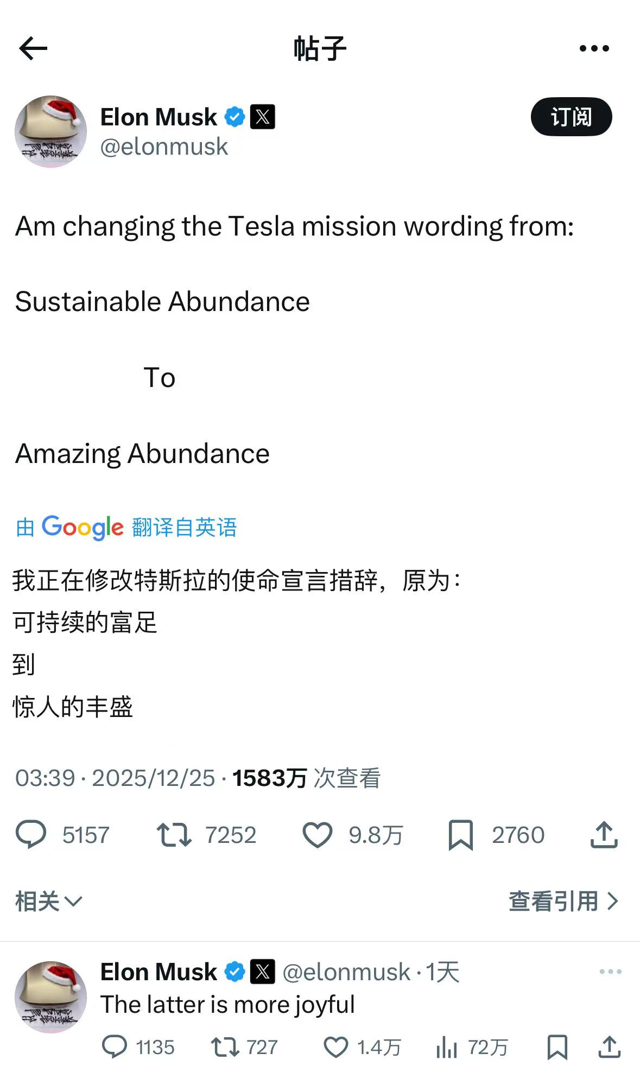Open the three-dot more options menu
Viewport: 640px width, 1079px height.
click(x=594, y=48)
